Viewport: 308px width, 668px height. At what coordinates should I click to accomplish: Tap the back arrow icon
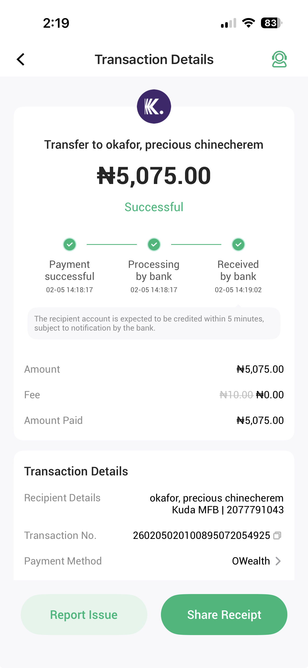pyautogui.click(x=21, y=59)
